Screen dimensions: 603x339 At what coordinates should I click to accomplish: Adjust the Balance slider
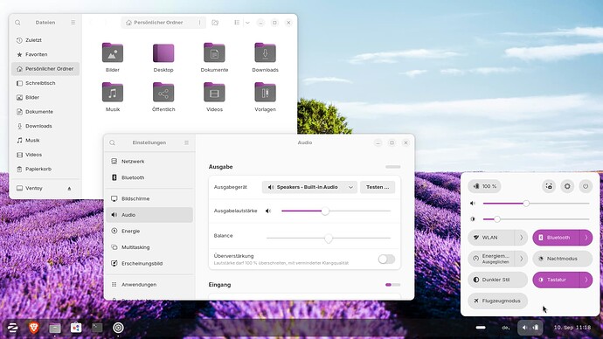coord(329,239)
